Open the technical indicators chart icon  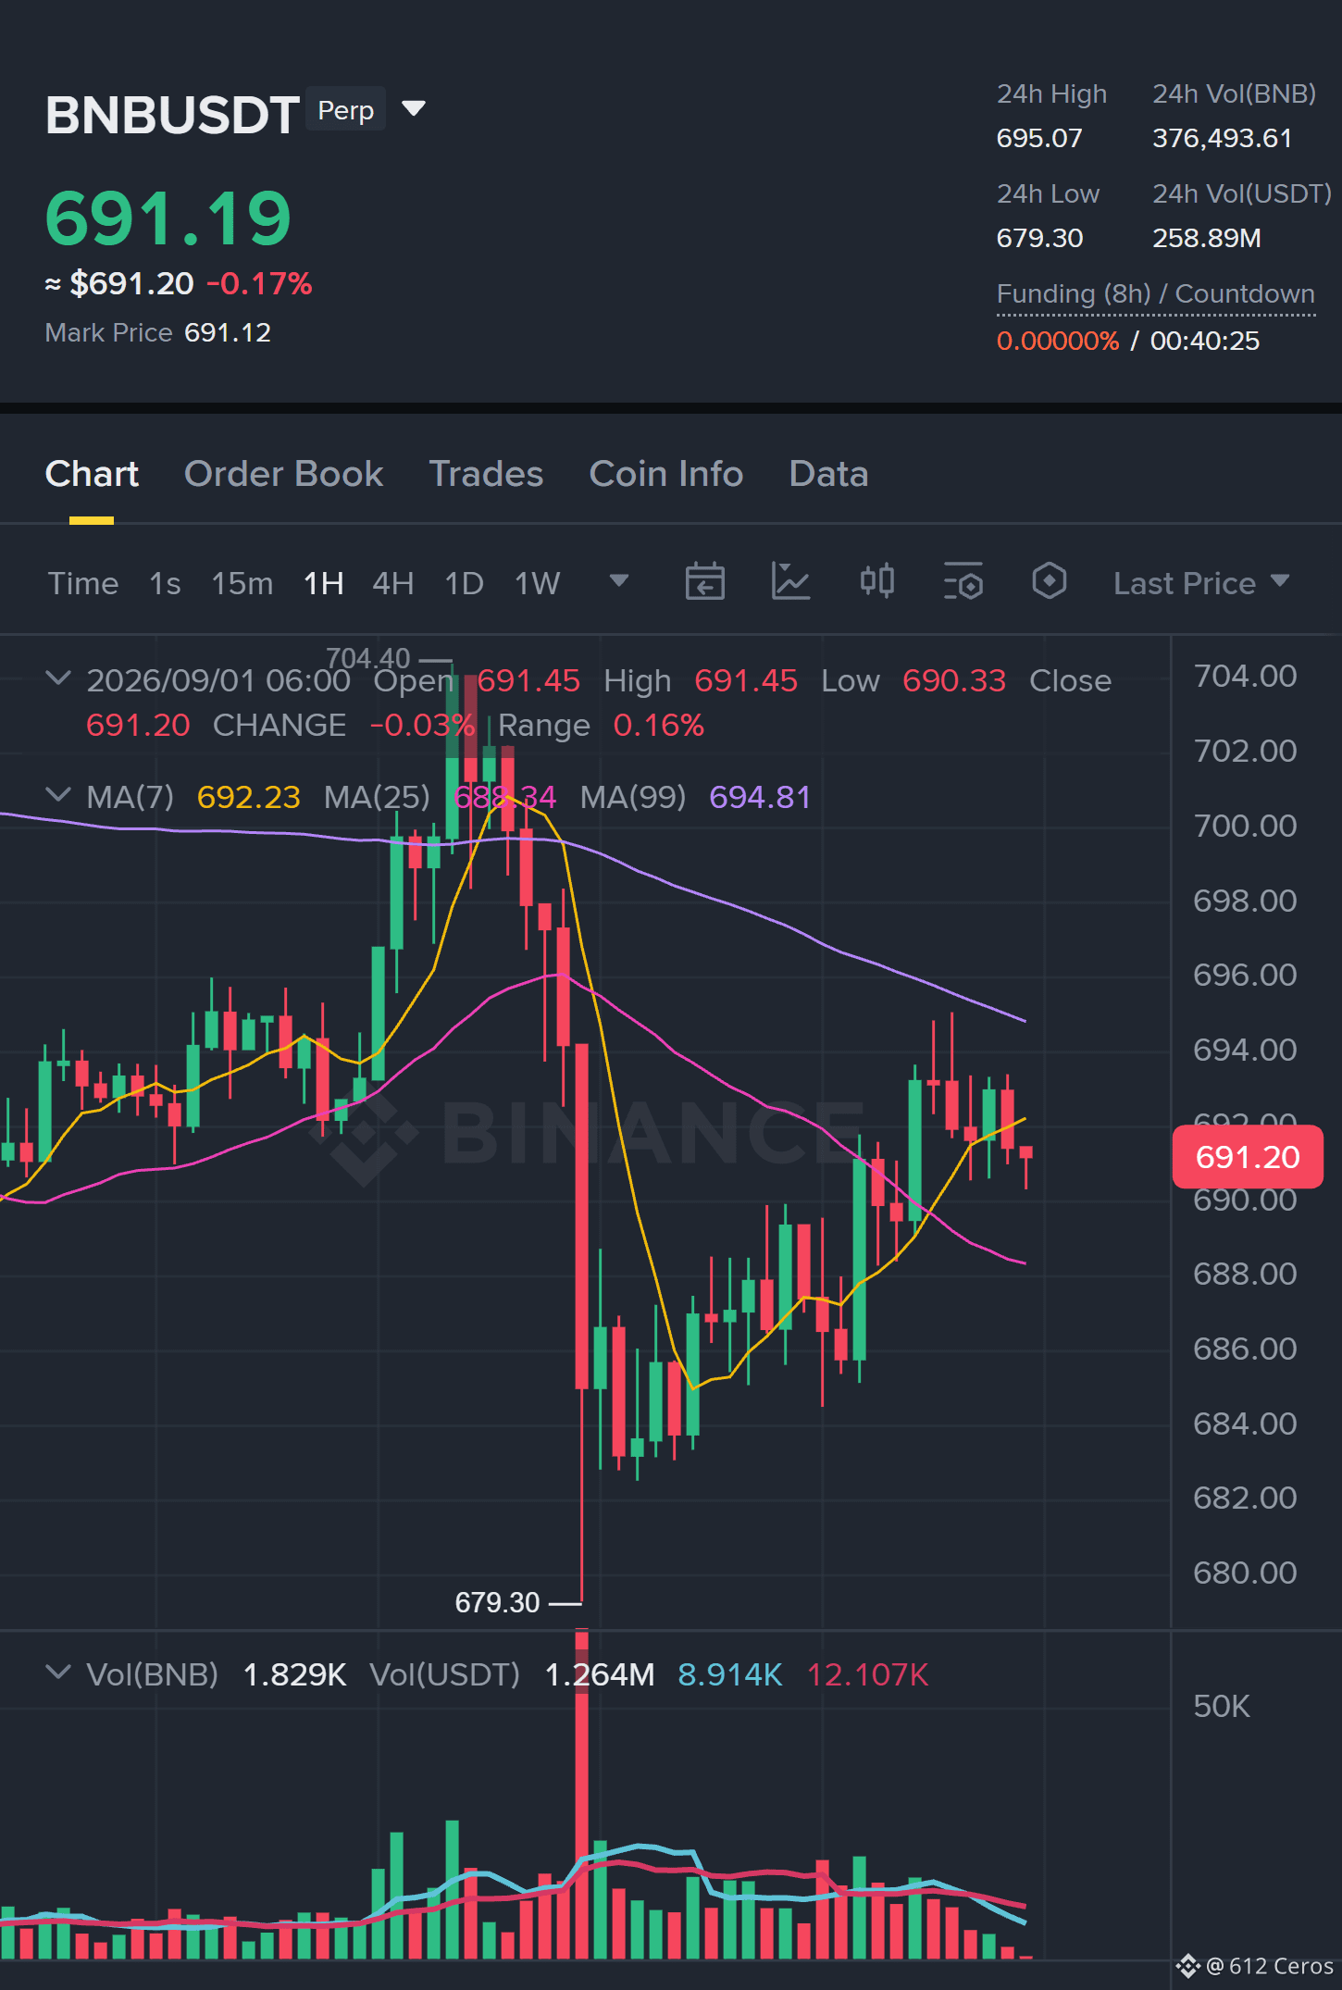coord(790,582)
